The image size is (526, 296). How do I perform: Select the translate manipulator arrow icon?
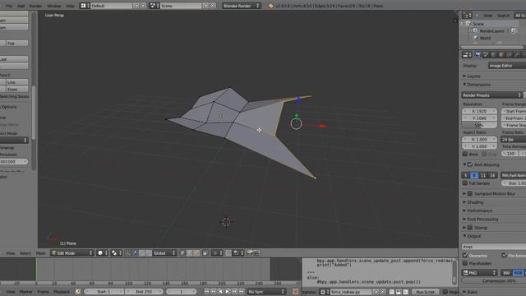pyautogui.click(x=135, y=253)
